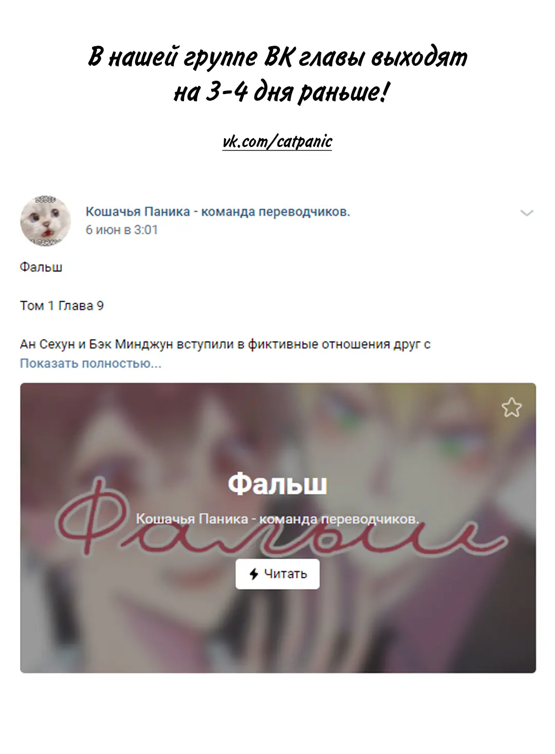Image resolution: width=555 pixels, height=754 pixels.
Task: Click the post description starting Ан Сехун
Action: 225,344
